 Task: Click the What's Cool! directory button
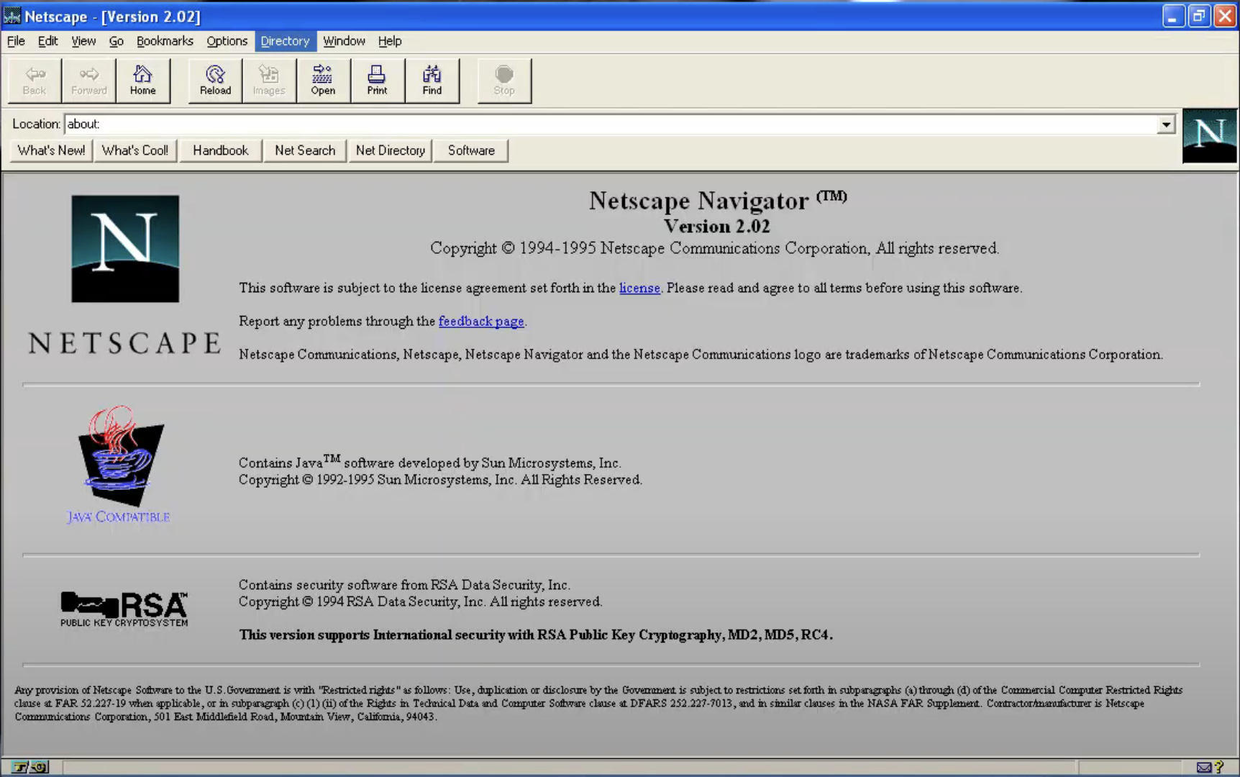[135, 150]
